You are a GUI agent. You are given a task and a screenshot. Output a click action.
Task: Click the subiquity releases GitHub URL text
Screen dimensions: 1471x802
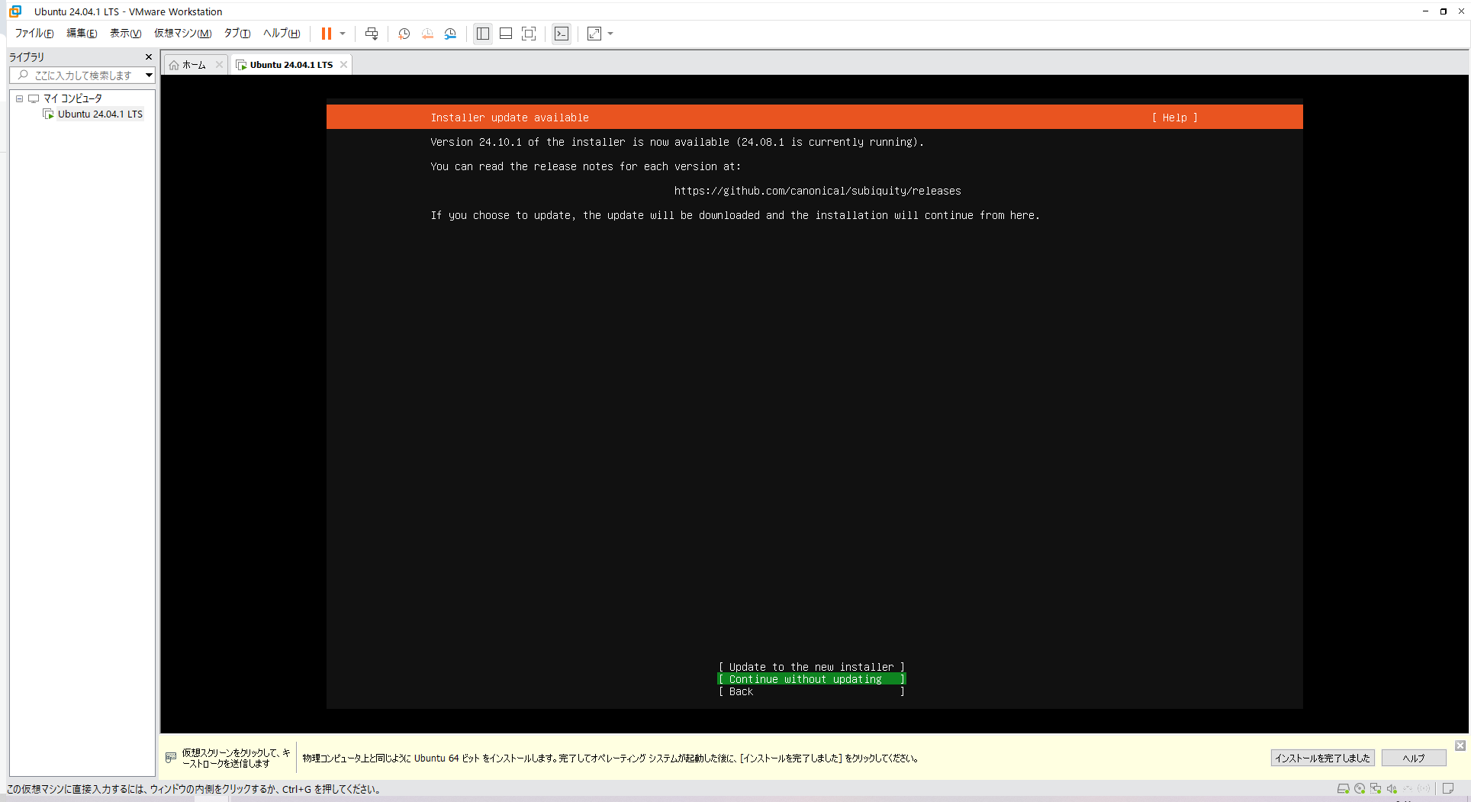click(x=817, y=191)
